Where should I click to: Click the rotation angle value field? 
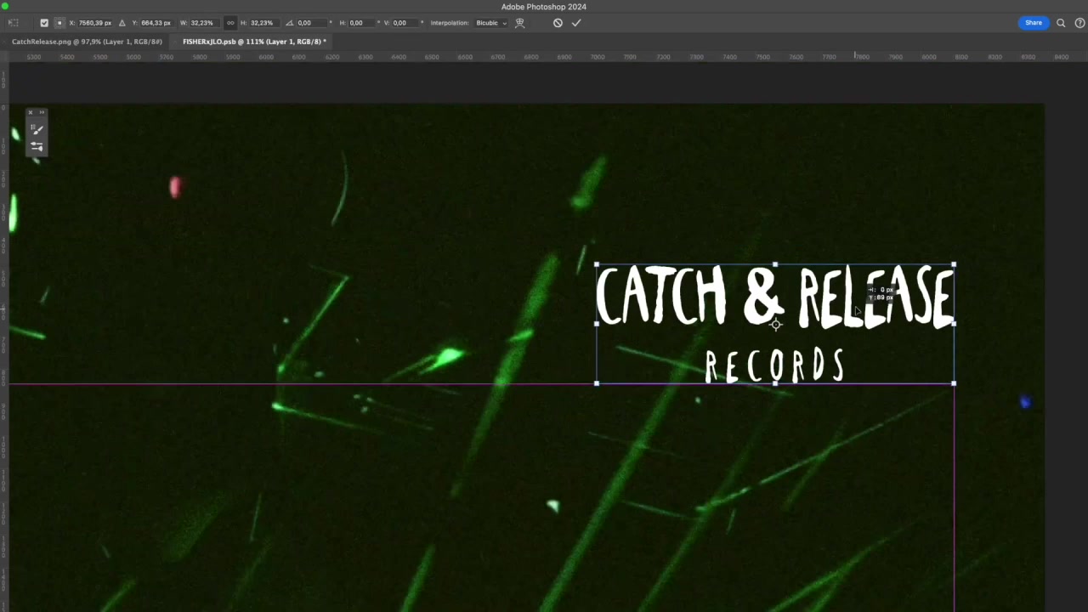(312, 23)
